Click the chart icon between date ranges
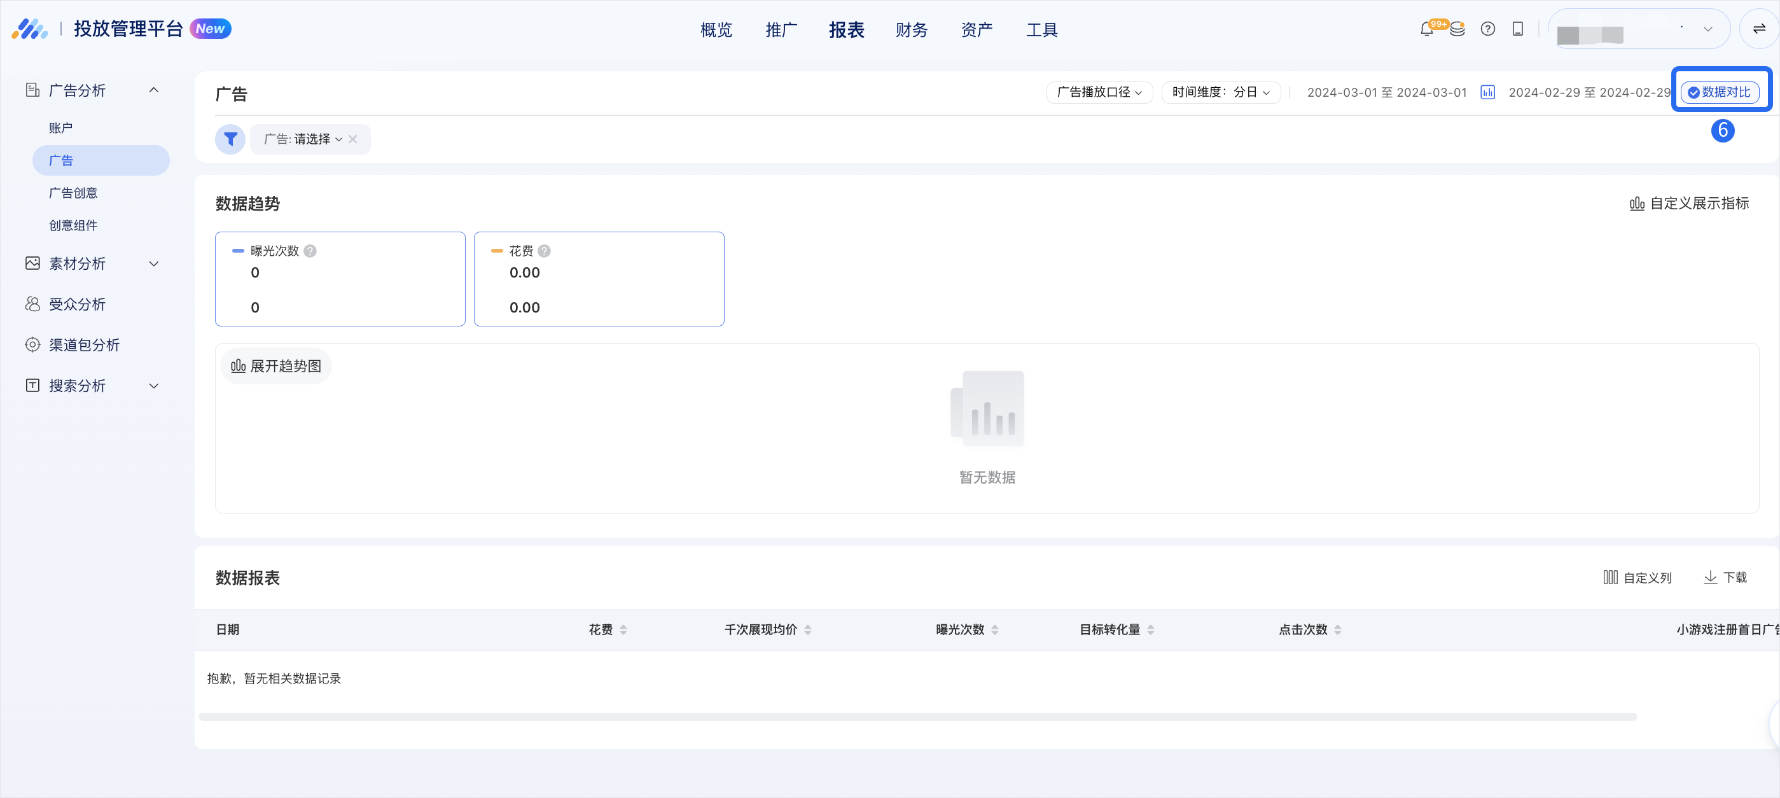The height and width of the screenshot is (798, 1780). pos(1488,92)
